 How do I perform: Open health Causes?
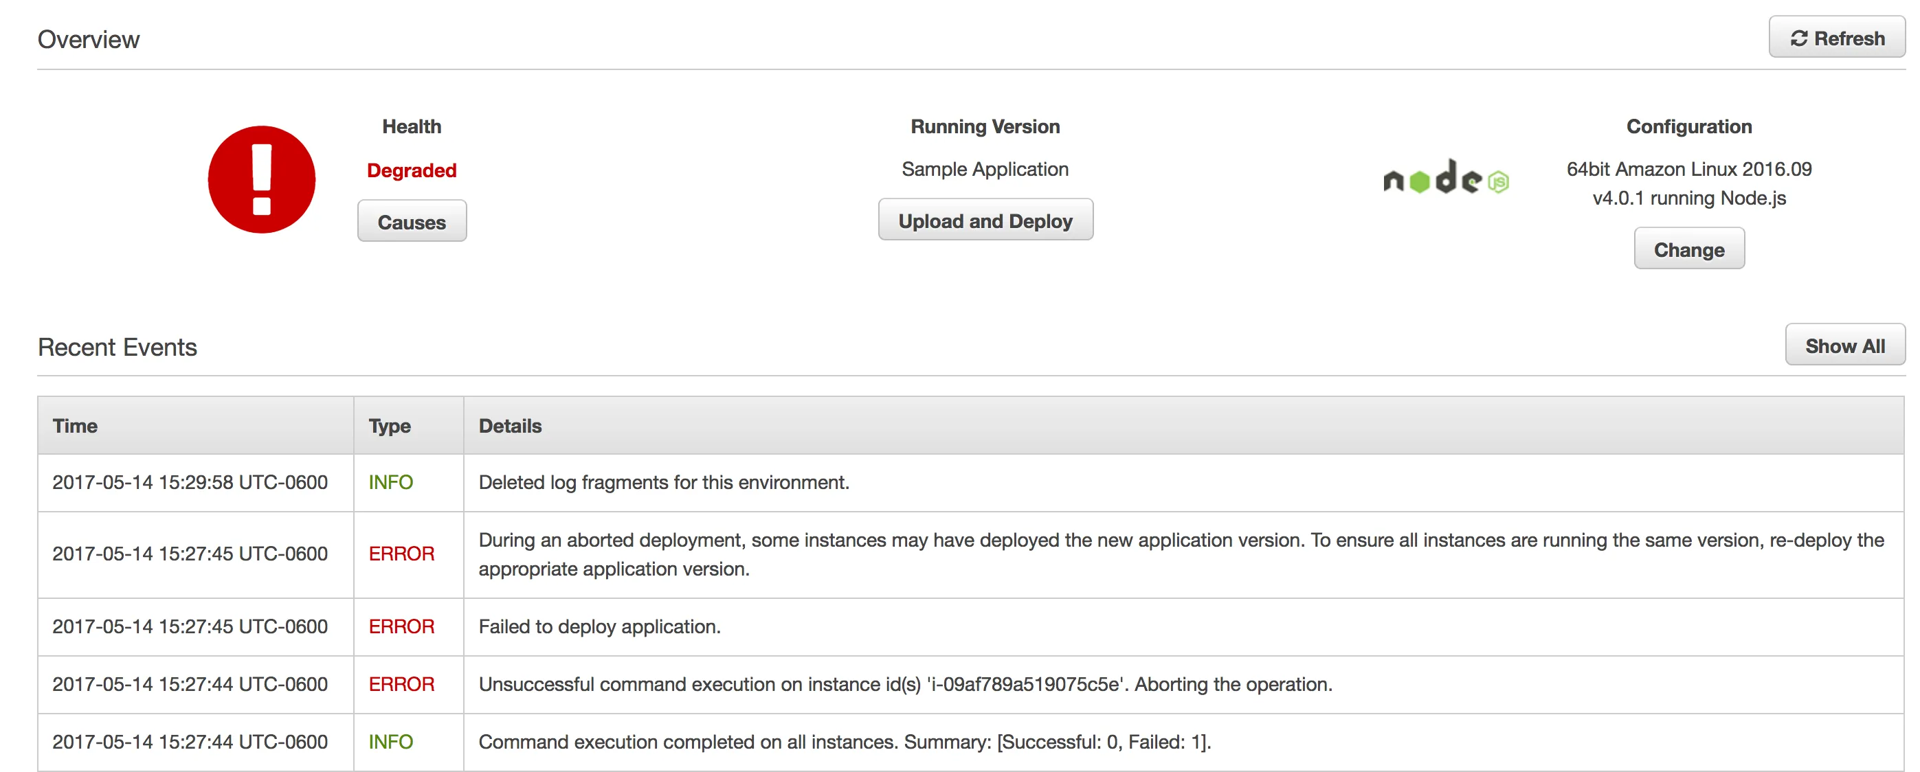click(x=412, y=222)
